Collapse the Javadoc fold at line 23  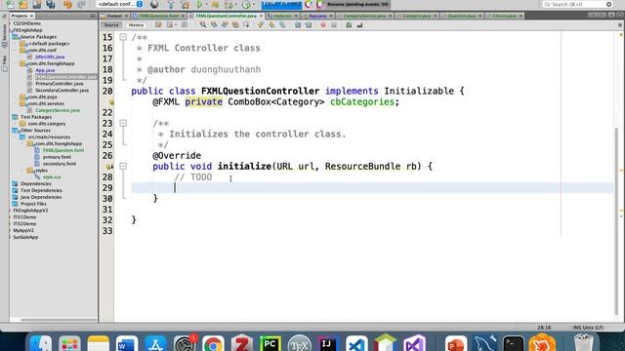point(123,123)
